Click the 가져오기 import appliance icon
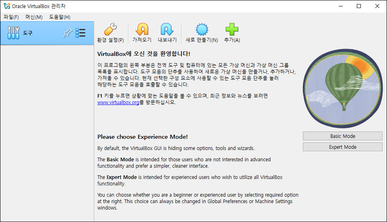This screenshot has width=387, height=222. (142, 29)
